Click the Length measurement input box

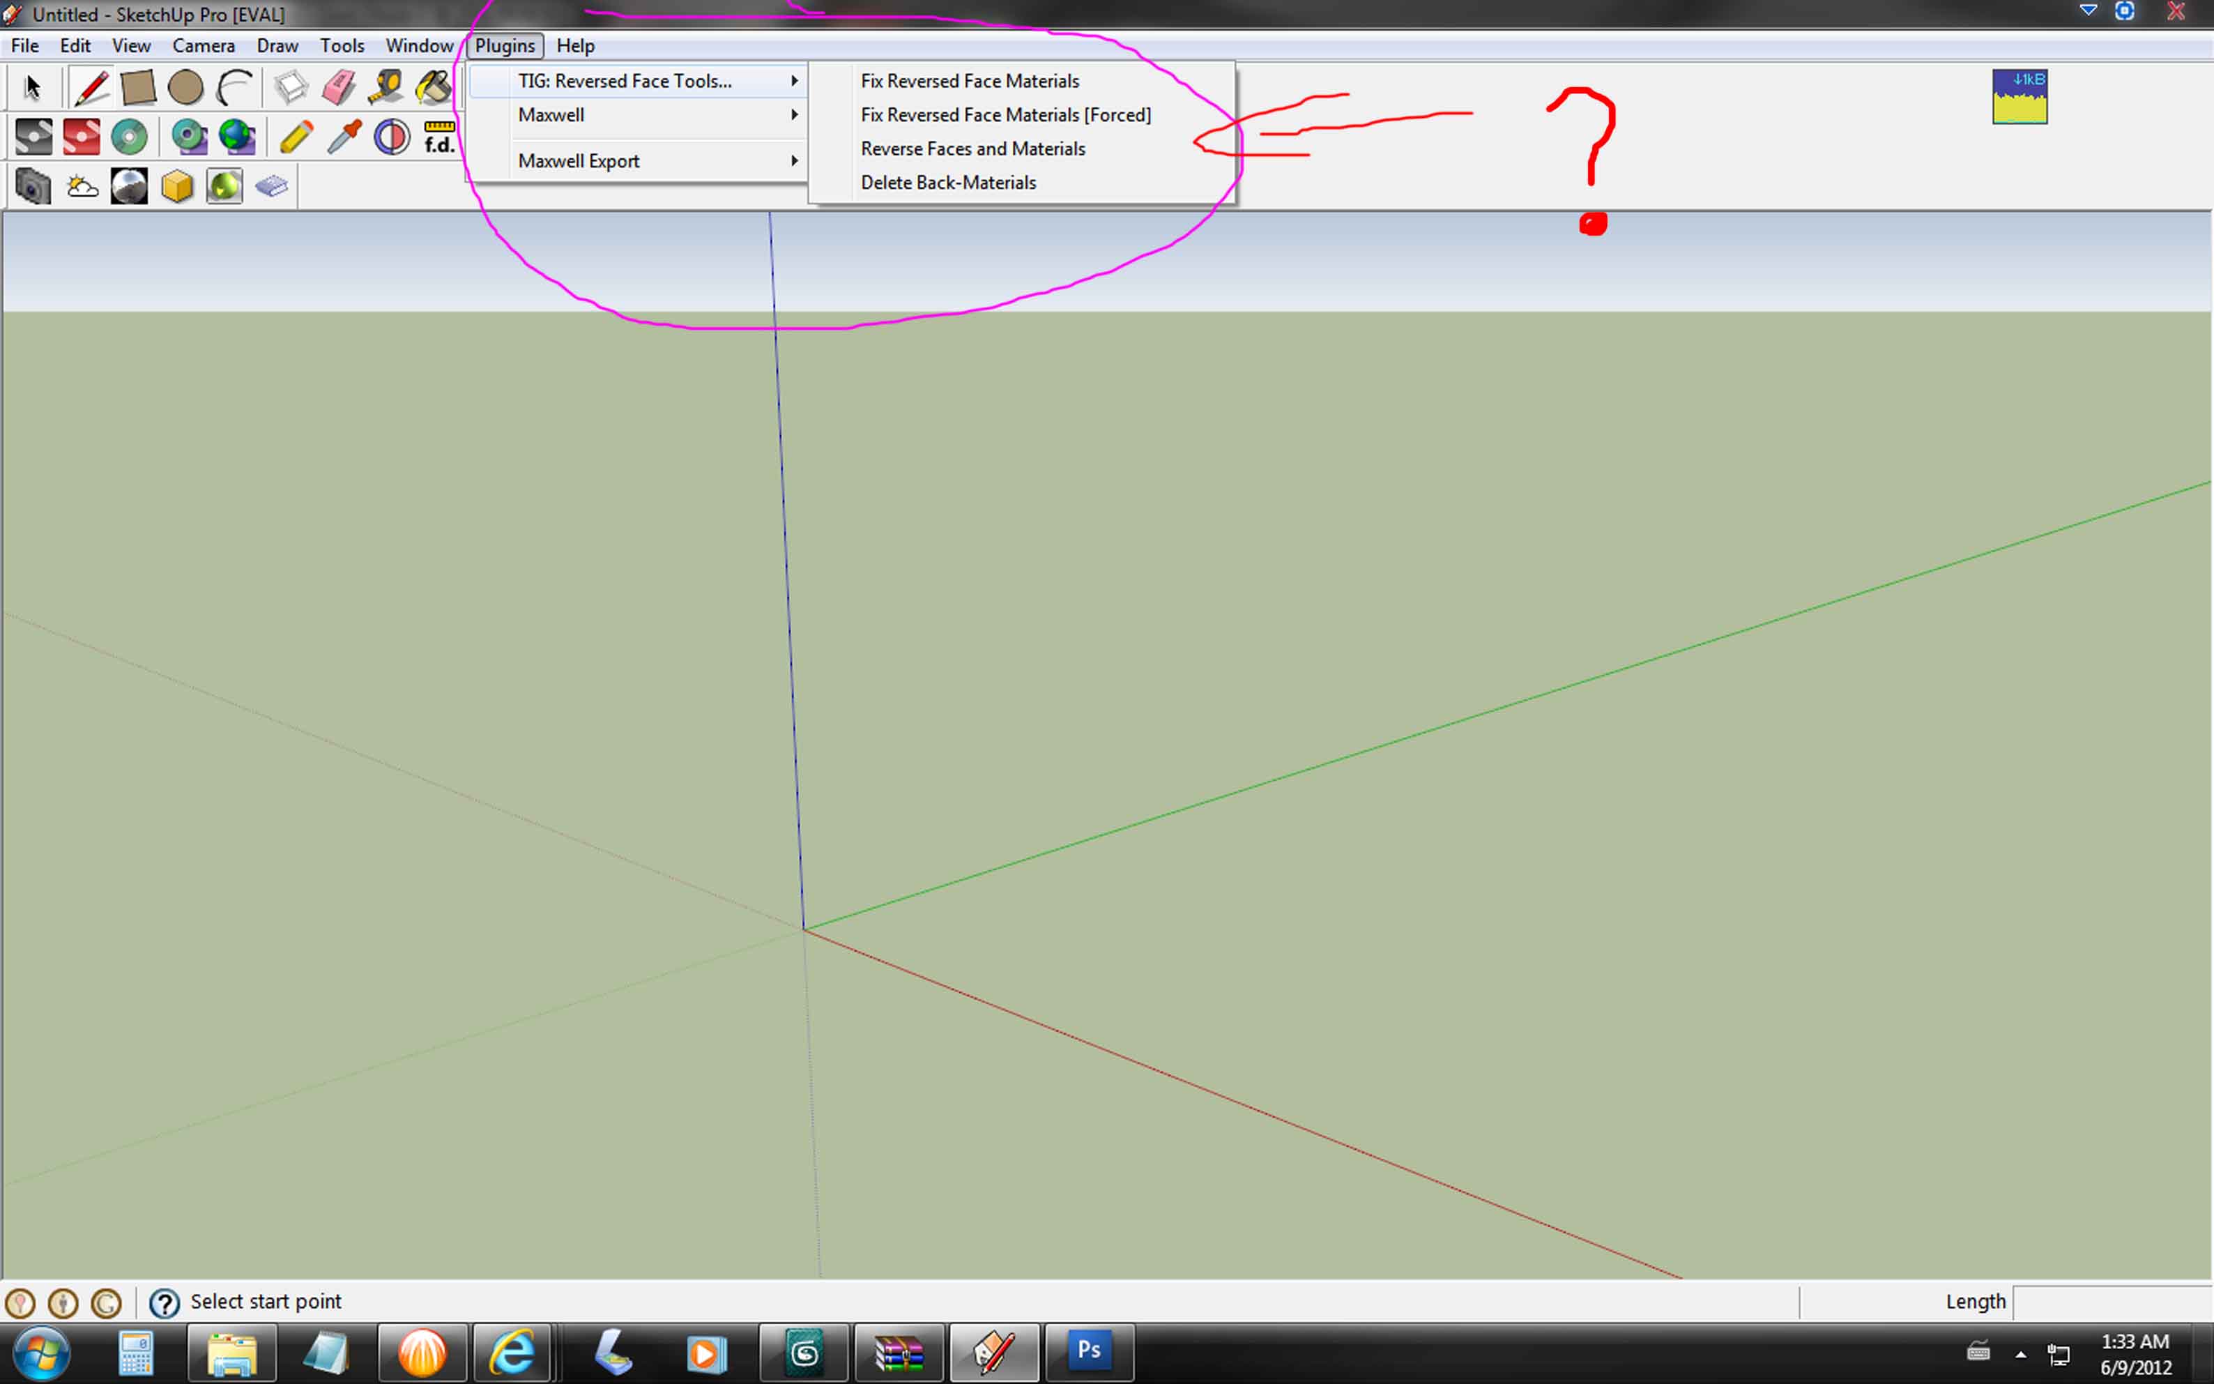[2112, 1302]
